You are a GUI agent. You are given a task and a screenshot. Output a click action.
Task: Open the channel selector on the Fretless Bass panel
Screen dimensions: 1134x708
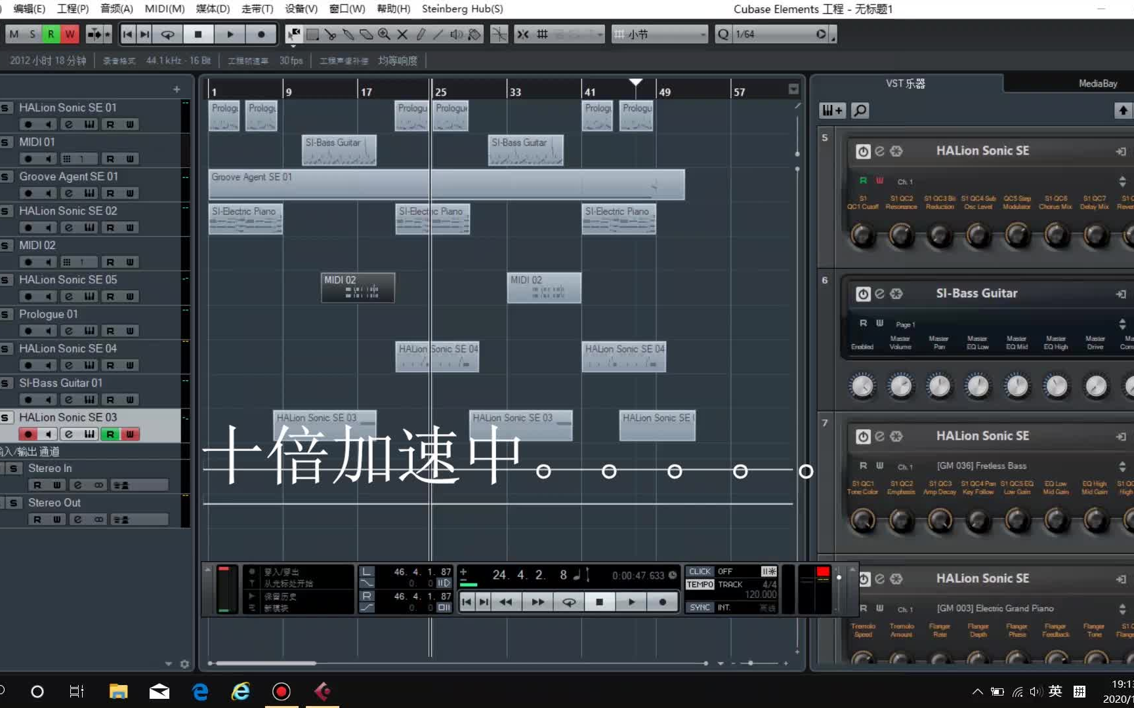[x=904, y=467]
